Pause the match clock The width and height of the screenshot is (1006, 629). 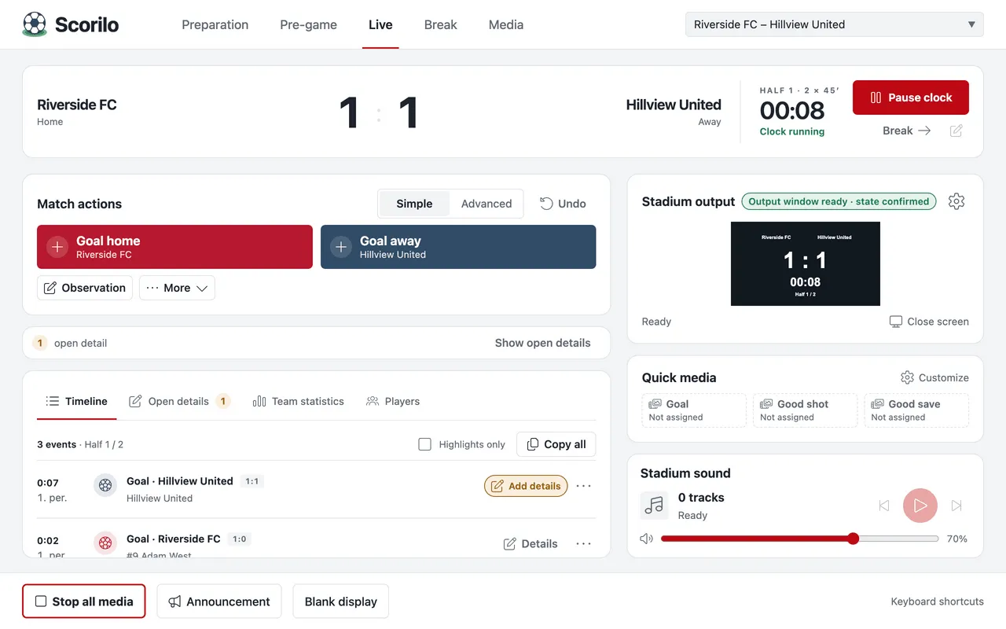[x=911, y=97]
